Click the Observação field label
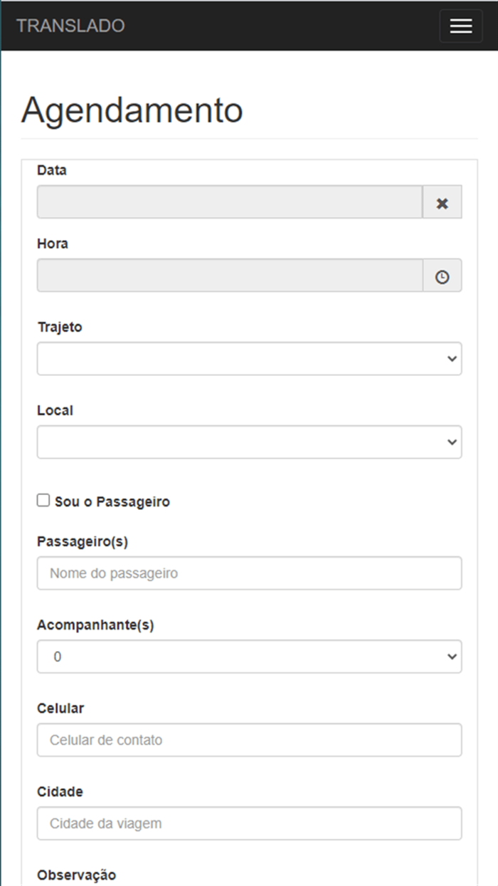 [76, 875]
